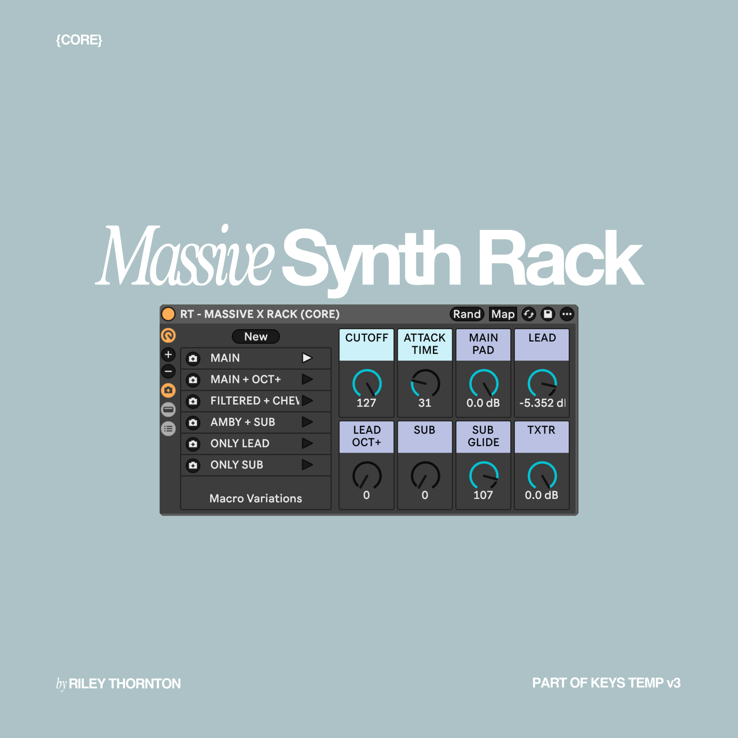Select the ATTACK TIME macro label
This screenshot has height=738, width=738.
pyautogui.click(x=425, y=345)
